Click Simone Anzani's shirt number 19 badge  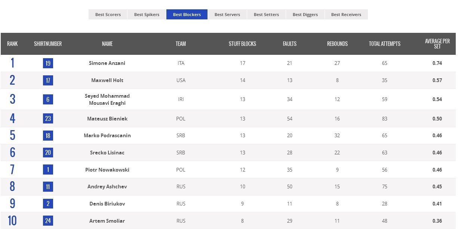point(48,63)
